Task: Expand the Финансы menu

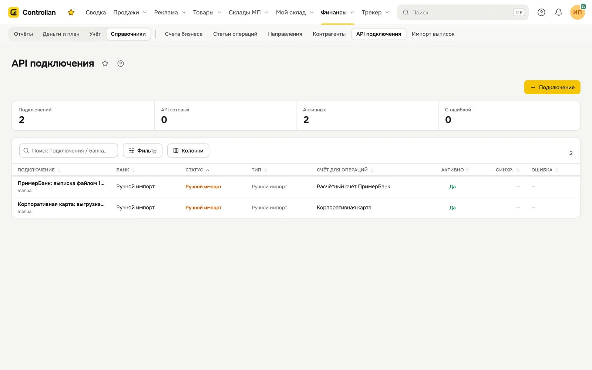Action: [x=337, y=12]
